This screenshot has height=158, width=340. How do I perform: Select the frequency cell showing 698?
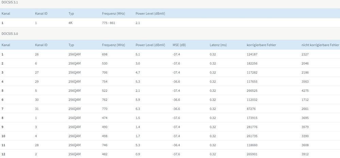click(x=105, y=54)
